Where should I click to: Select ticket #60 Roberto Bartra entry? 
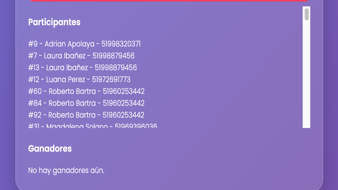[x=86, y=91]
